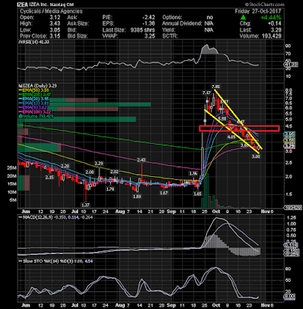Click the IZEA ticker symbol in the title
This screenshot has width=303, height=309.
[x=22, y=5]
